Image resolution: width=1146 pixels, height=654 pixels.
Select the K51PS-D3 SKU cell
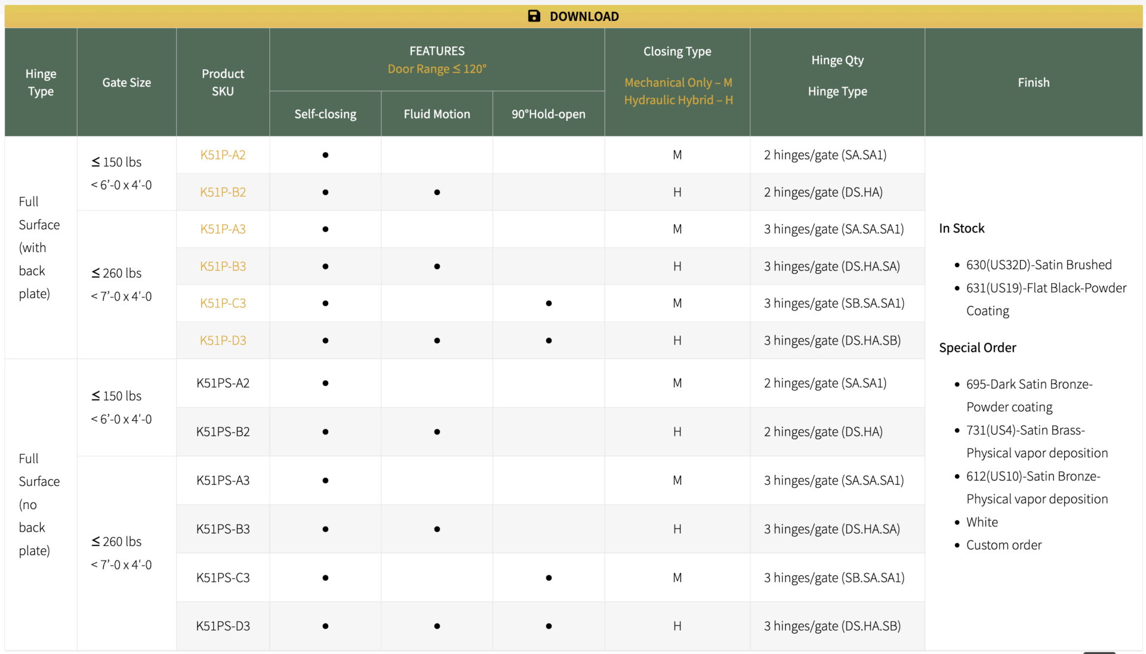[x=223, y=626]
